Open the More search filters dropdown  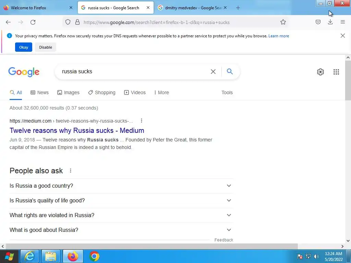(x=161, y=92)
